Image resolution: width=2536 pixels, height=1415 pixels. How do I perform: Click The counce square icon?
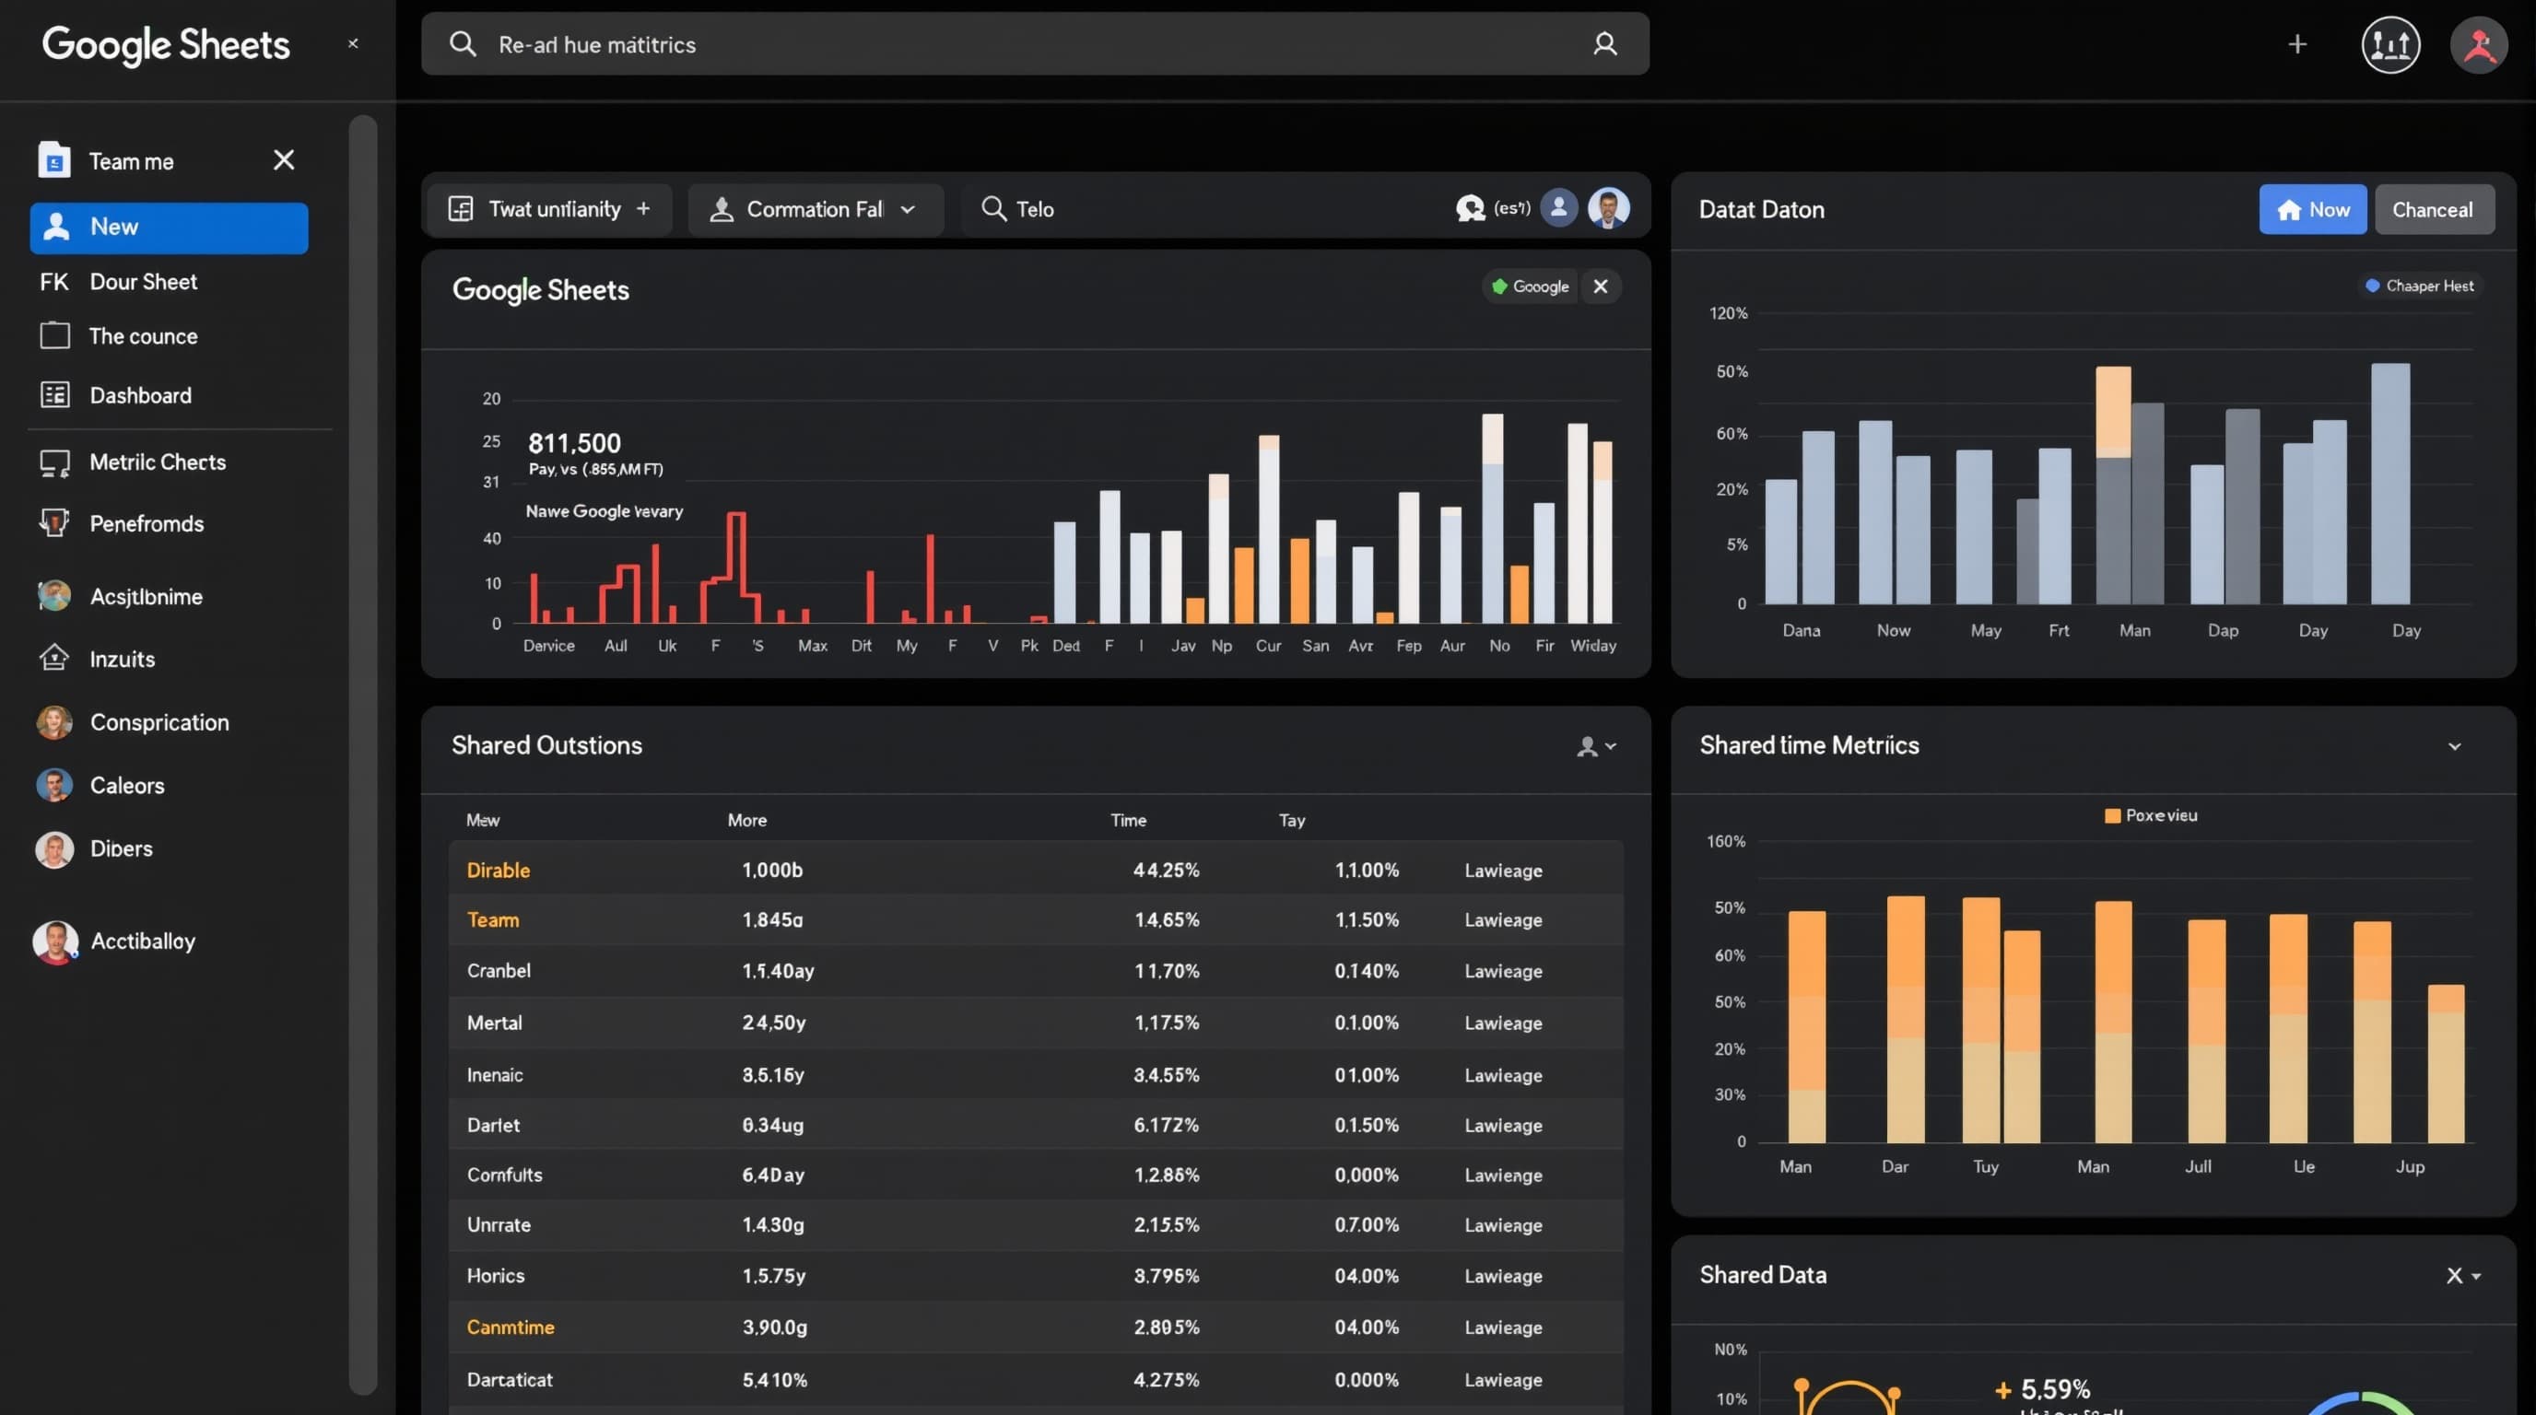pos(55,335)
